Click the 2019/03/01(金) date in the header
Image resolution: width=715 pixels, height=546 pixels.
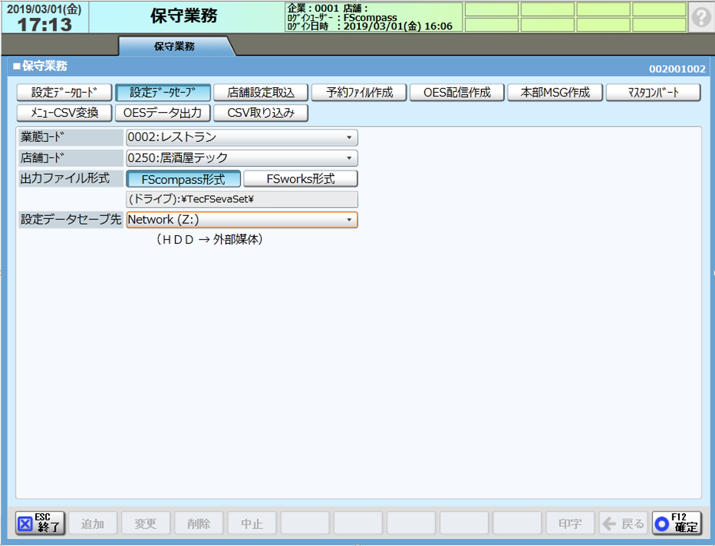44,9
